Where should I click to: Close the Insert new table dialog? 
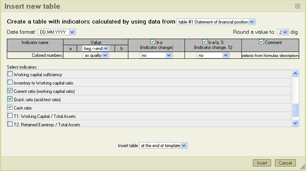[x=297, y=6]
